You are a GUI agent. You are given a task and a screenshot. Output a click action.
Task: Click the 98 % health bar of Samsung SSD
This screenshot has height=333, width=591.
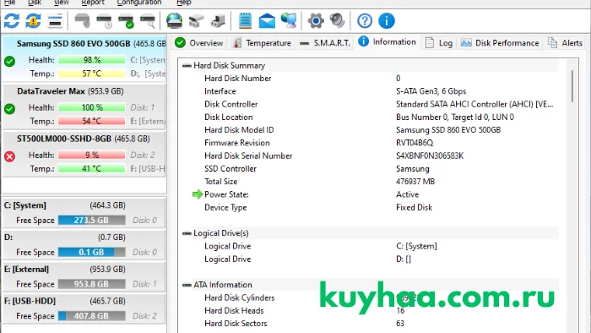click(91, 60)
